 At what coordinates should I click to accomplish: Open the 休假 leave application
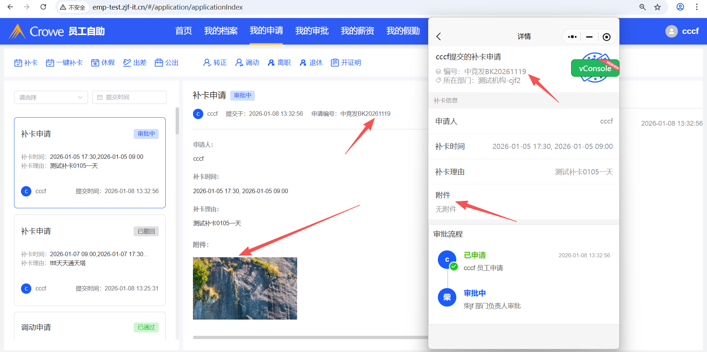[x=103, y=63]
